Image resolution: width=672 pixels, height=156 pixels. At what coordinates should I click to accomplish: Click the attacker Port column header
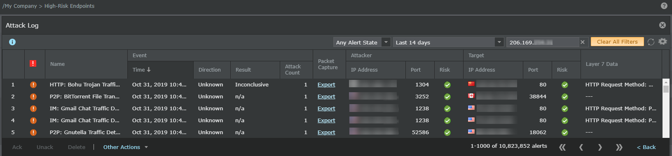(416, 70)
